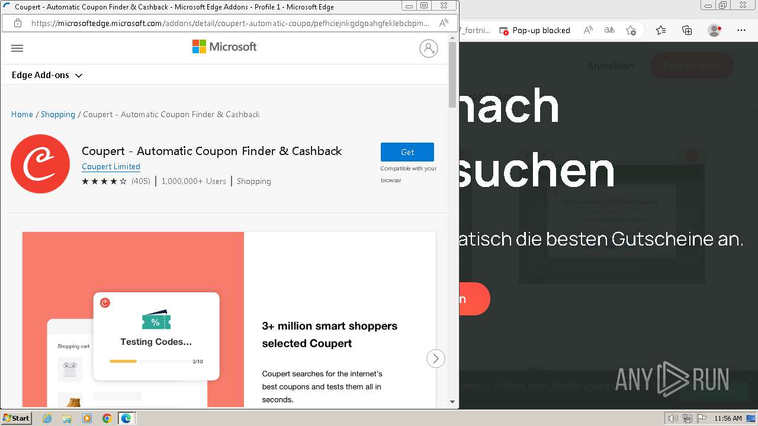Click the Pop-up blocked indicator in background browser

(535, 30)
